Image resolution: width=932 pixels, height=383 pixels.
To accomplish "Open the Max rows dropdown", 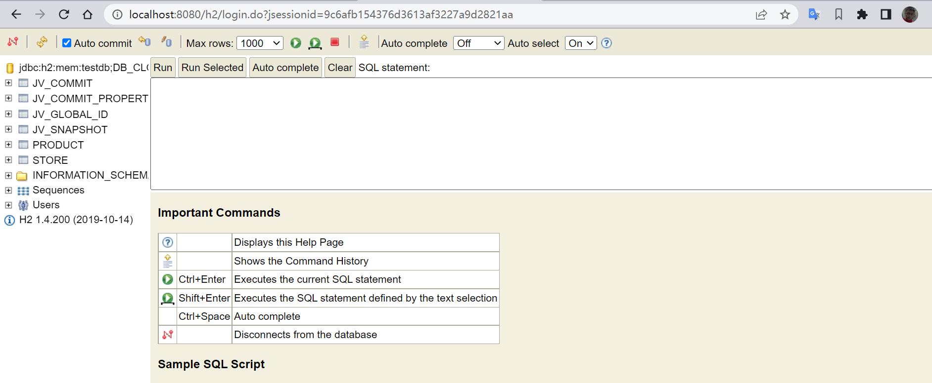I will [260, 43].
